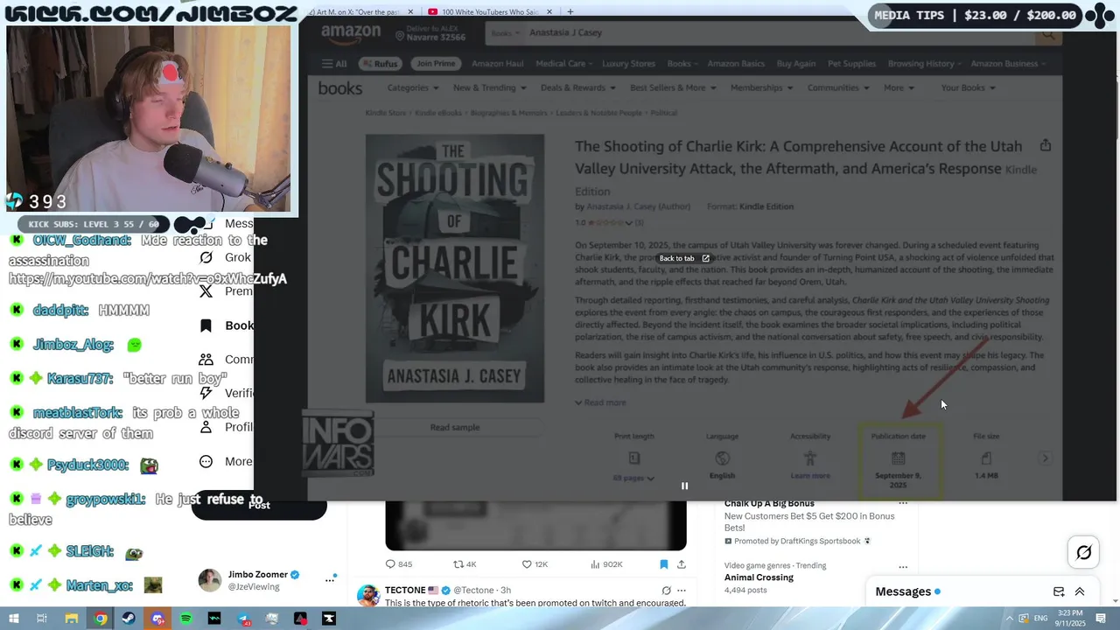Open the Amazon Haul menu item
Screen dimensions: 1120x630
[x=499, y=64]
